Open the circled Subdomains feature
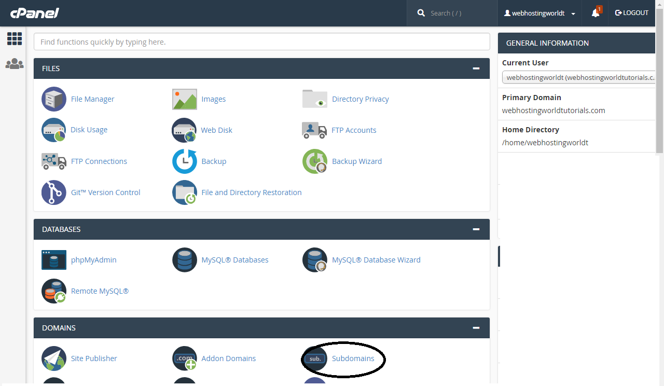664x386 pixels. pyautogui.click(x=353, y=358)
